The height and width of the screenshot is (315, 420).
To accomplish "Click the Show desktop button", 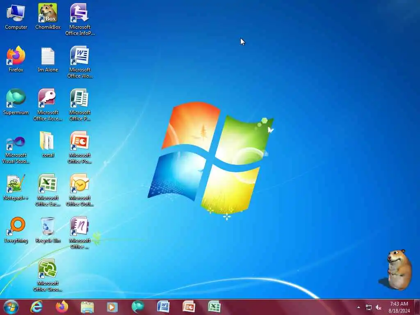I will tap(417, 307).
